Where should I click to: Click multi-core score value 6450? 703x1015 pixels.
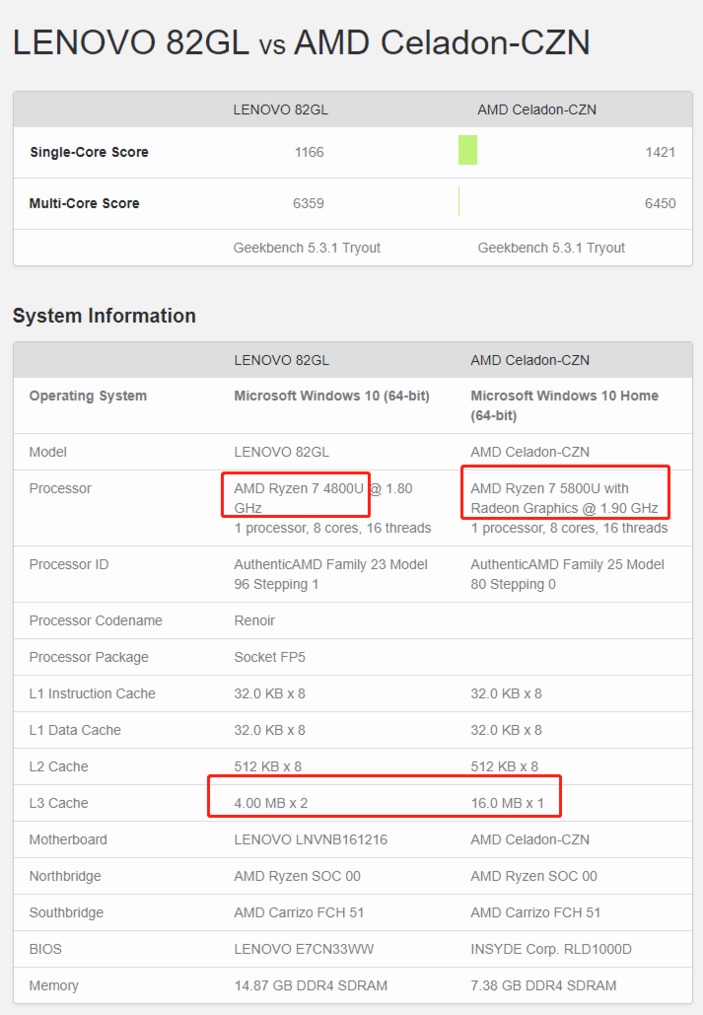[x=660, y=204]
